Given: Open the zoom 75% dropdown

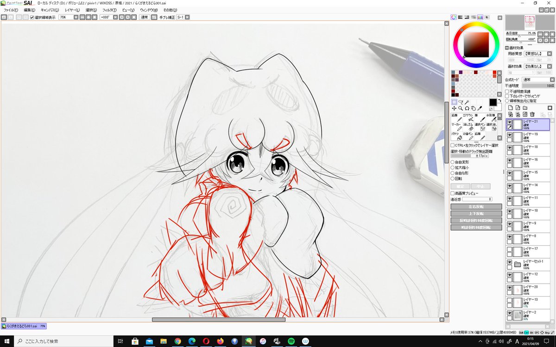Looking at the screenshot, I should (75, 17).
